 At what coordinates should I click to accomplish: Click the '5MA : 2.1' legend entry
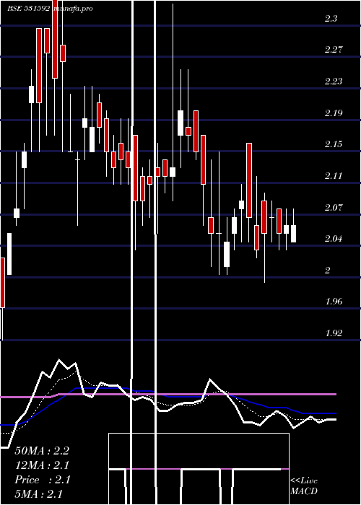pyautogui.click(x=39, y=494)
